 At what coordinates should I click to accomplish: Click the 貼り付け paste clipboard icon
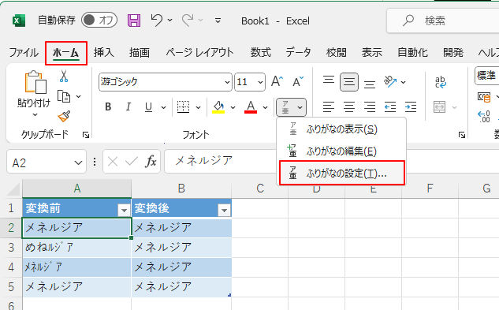click(x=35, y=82)
